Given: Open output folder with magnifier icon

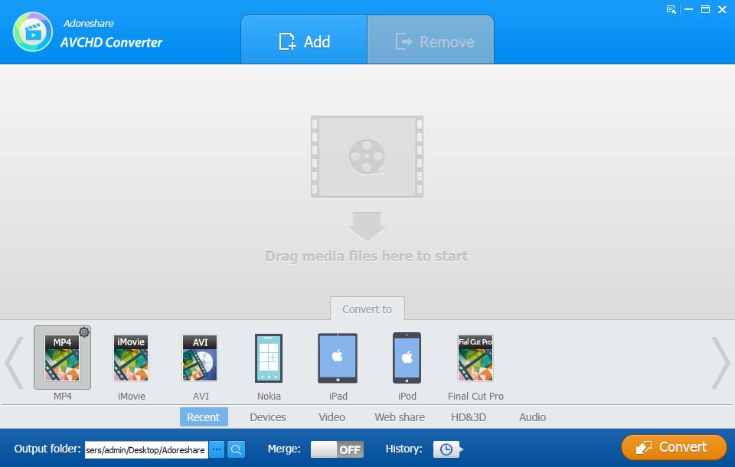Looking at the screenshot, I should click(x=237, y=449).
